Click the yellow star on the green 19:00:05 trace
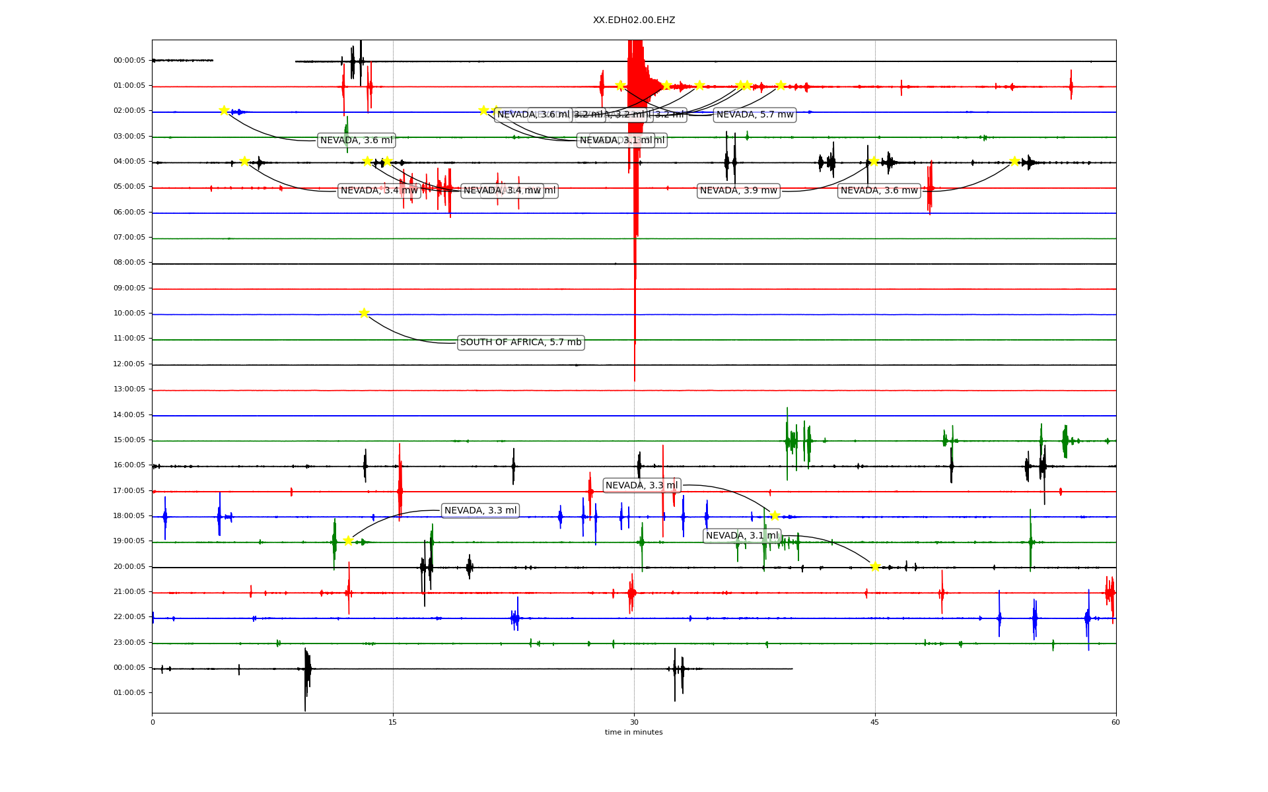Viewport: 1268px width, 792px height. [x=348, y=541]
